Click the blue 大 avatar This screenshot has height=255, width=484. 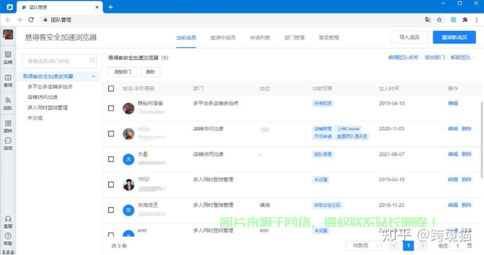click(x=129, y=159)
